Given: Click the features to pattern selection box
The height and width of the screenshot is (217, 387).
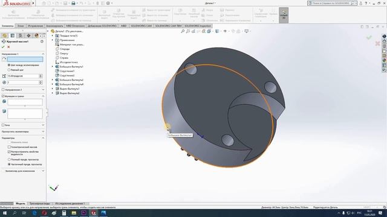Looking at the screenshot, I should 25,102.
